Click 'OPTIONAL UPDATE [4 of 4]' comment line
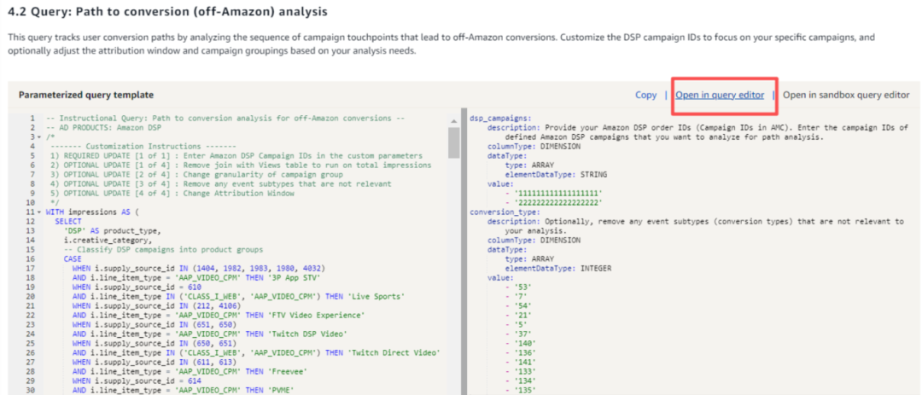This screenshot has width=922, height=395. coord(172,194)
